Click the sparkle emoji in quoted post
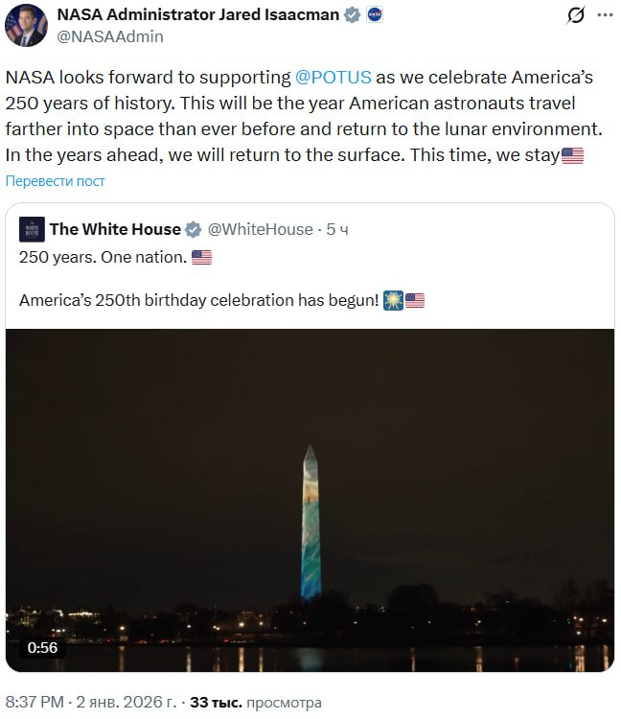Image resolution: width=621 pixels, height=719 pixels. 392,300
